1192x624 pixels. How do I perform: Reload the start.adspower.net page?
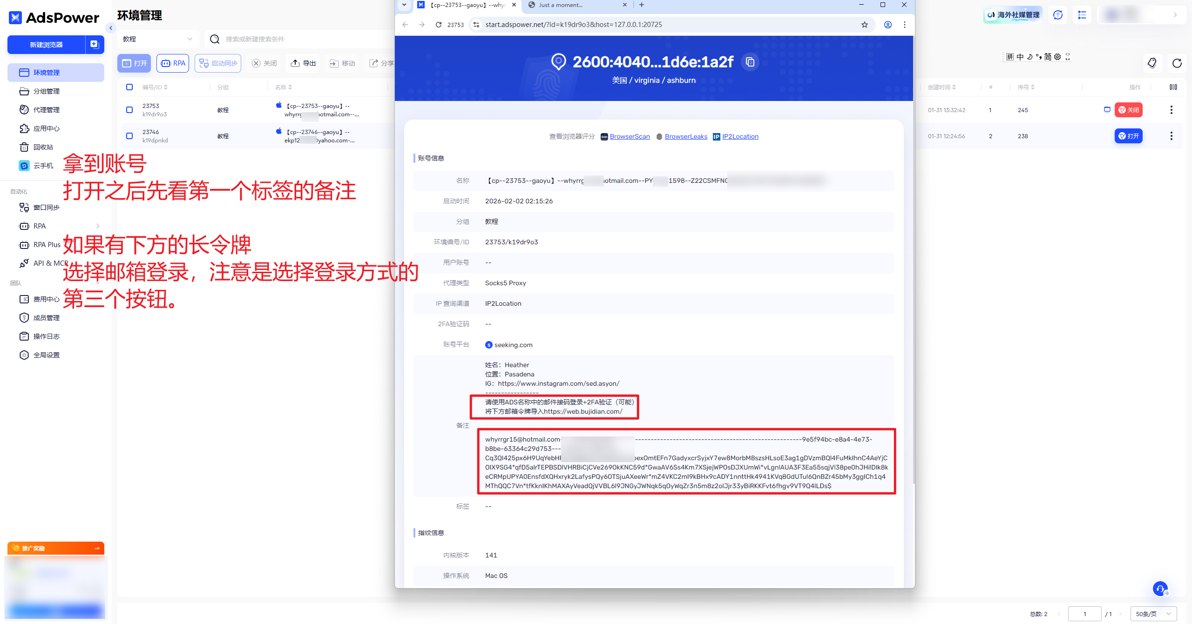(438, 25)
